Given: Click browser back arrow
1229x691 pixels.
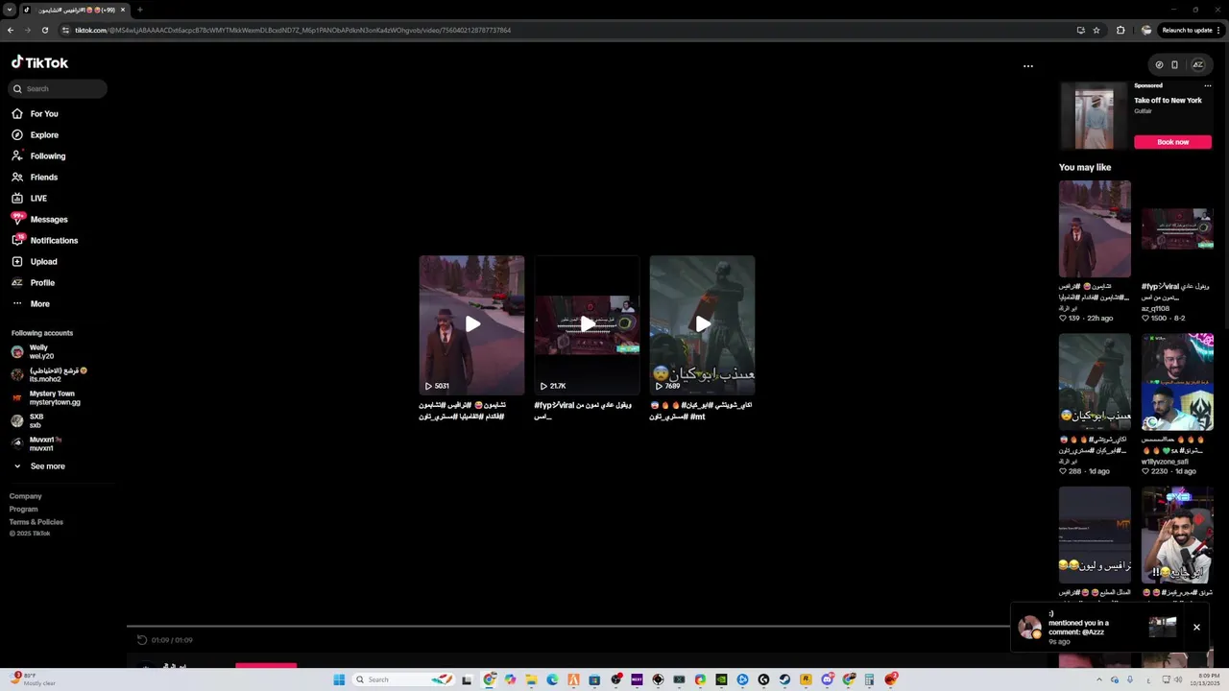Looking at the screenshot, I should pos(11,30).
